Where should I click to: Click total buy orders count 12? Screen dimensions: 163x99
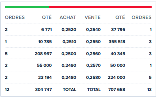[7, 89]
